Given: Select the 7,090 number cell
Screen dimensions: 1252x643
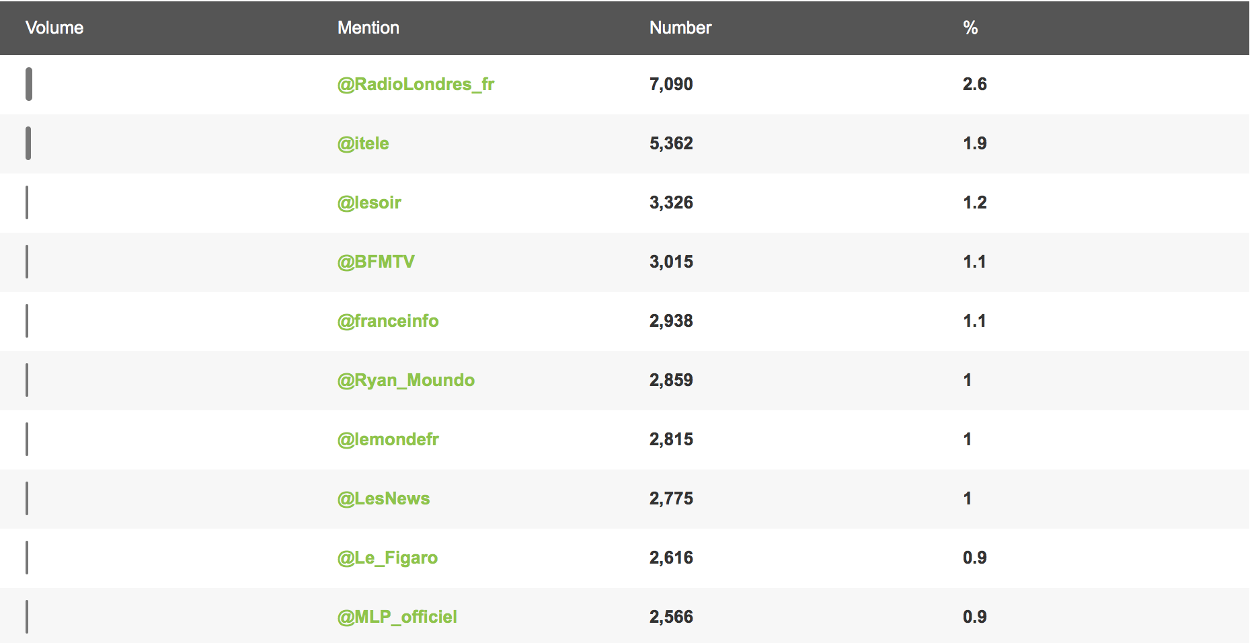Looking at the screenshot, I should [671, 84].
